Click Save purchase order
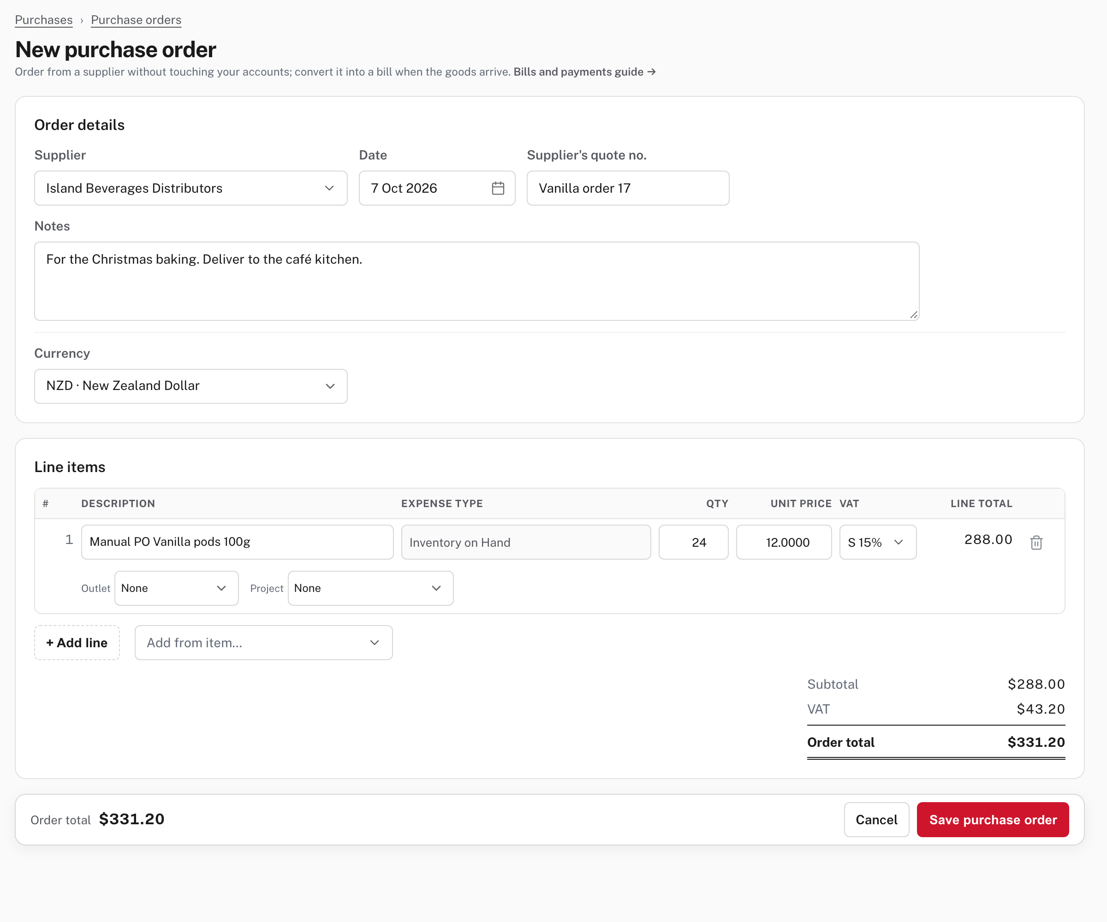Viewport: 1107px width, 922px height. click(x=993, y=820)
